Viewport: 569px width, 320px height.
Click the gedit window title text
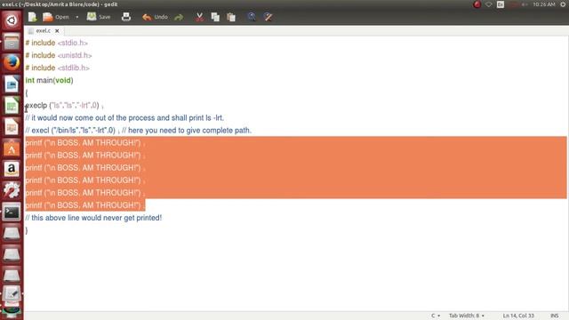tap(60, 4)
